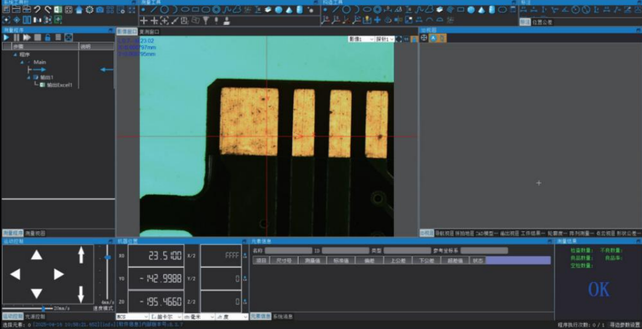Image resolution: width=642 pixels, height=329 pixels.
Task: Click the horizontal 20mm/s speed slider handle
Action: [43, 308]
